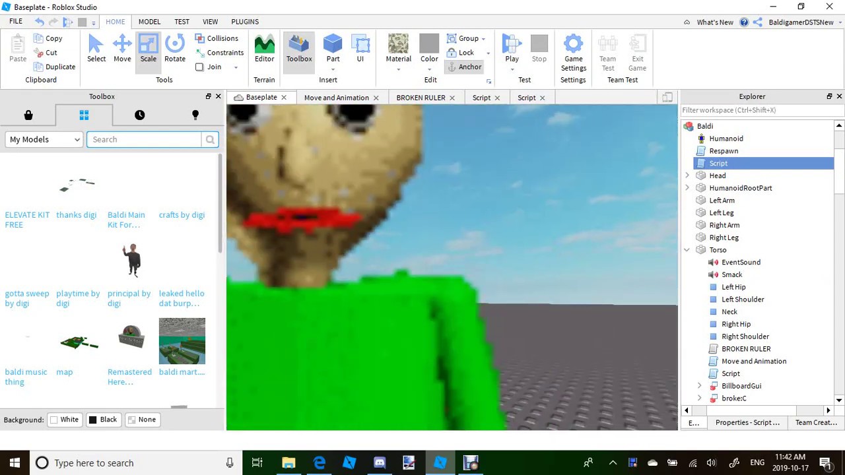Click the Lock tool in Edit group
The width and height of the screenshot is (845, 475).
coord(461,53)
